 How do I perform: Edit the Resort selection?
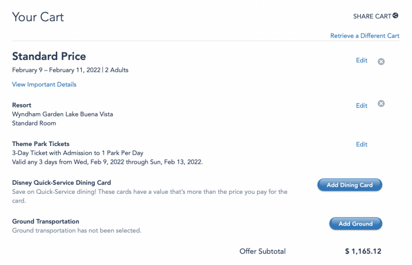(x=361, y=105)
